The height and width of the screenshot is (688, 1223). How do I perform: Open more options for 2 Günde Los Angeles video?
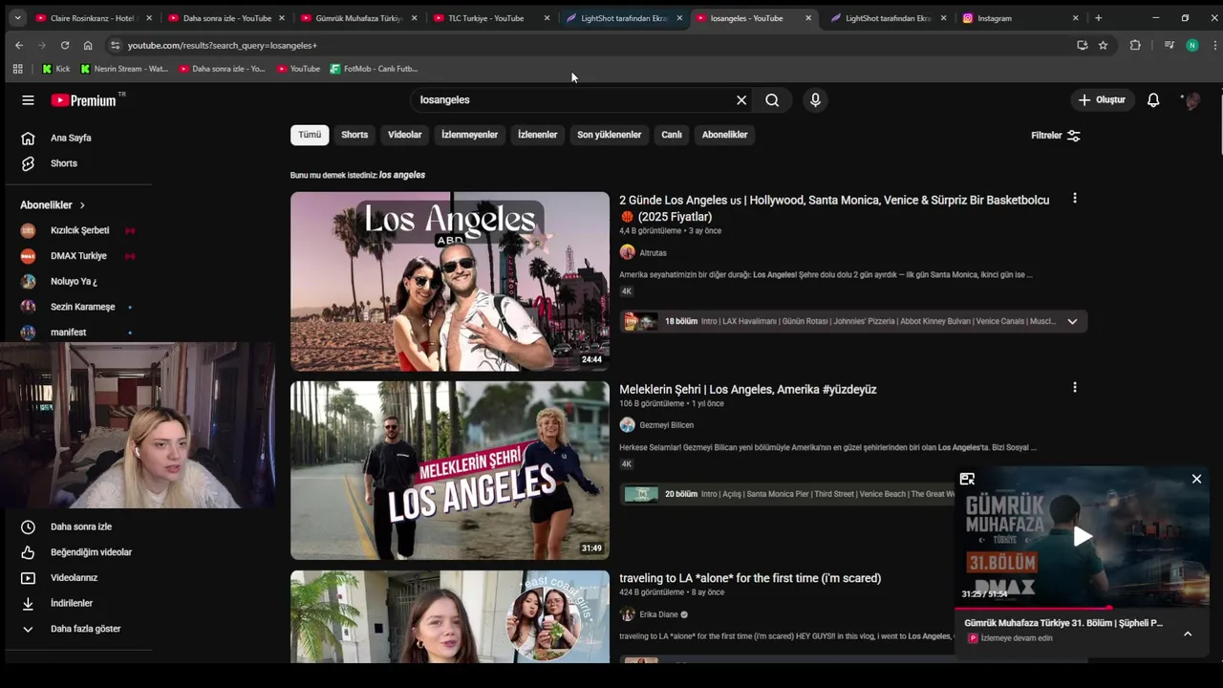pyautogui.click(x=1074, y=199)
